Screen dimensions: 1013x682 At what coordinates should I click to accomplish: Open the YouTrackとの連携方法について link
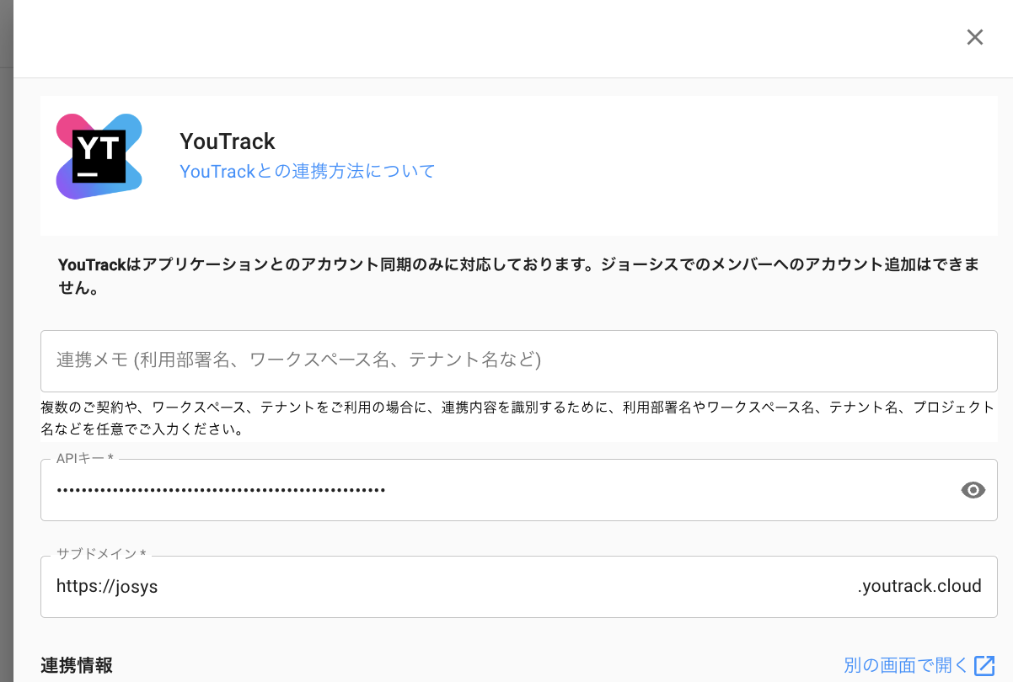(308, 172)
